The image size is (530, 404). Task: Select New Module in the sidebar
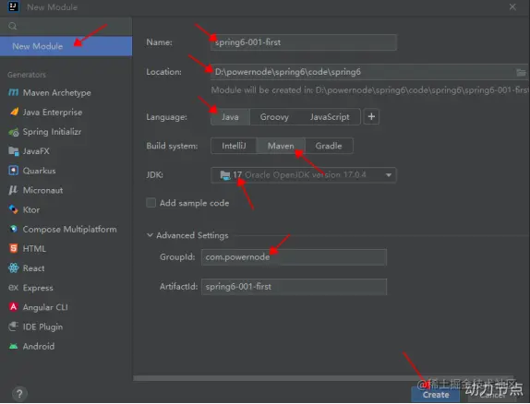pos(66,46)
